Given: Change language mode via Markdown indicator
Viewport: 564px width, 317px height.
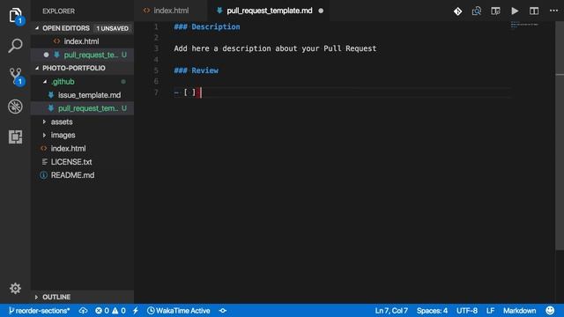Looking at the screenshot, I should (x=519, y=311).
